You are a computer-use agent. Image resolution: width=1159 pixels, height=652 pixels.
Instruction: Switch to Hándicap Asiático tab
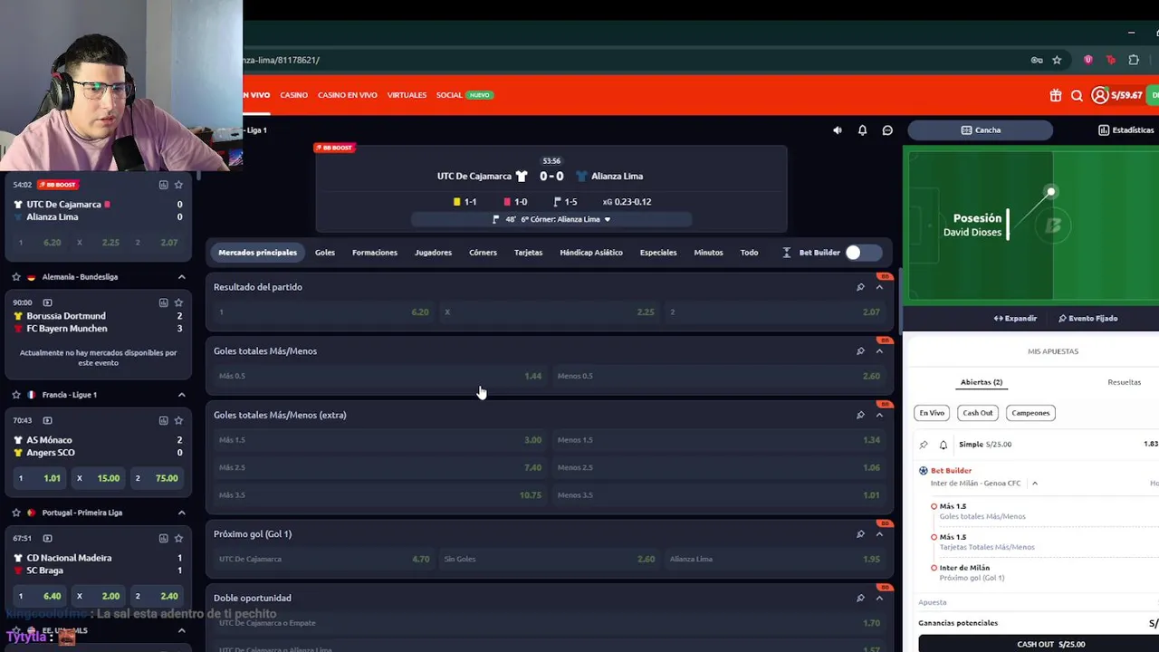click(591, 253)
